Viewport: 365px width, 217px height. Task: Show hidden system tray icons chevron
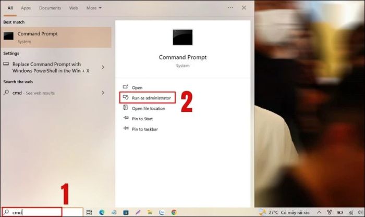coord(319,212)
